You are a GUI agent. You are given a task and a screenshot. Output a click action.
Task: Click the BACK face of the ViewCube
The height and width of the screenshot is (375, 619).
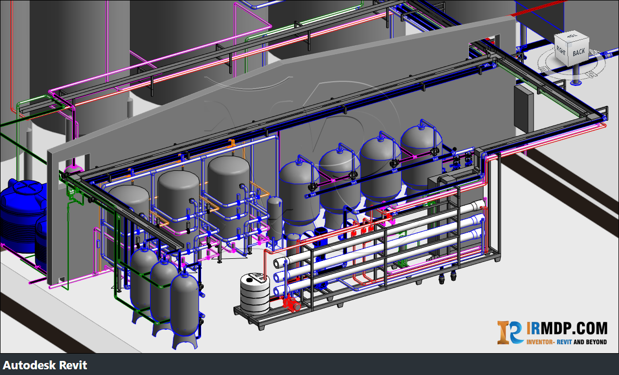(579, 52)
